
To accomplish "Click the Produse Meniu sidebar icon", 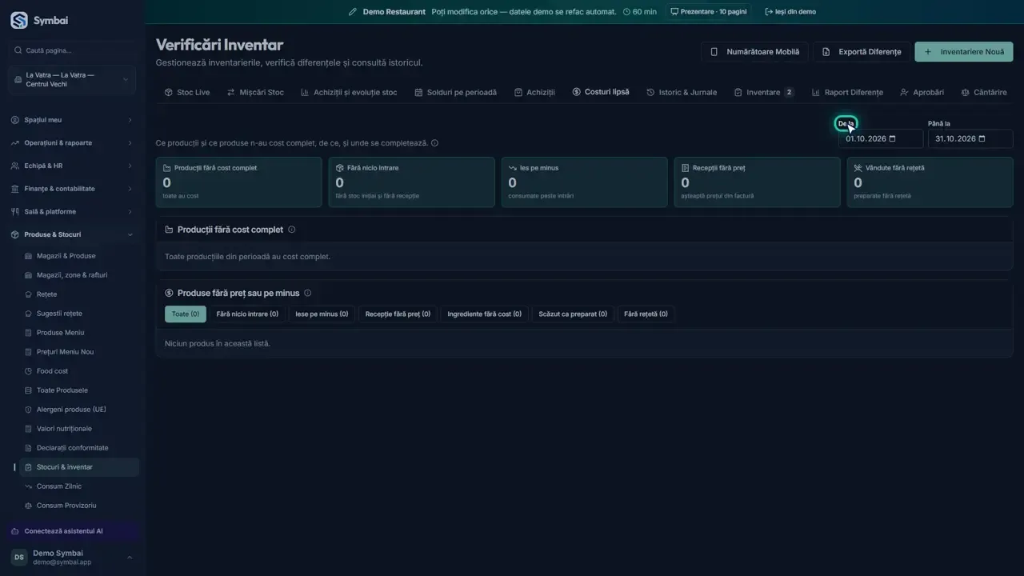I will tap(29, 333).
